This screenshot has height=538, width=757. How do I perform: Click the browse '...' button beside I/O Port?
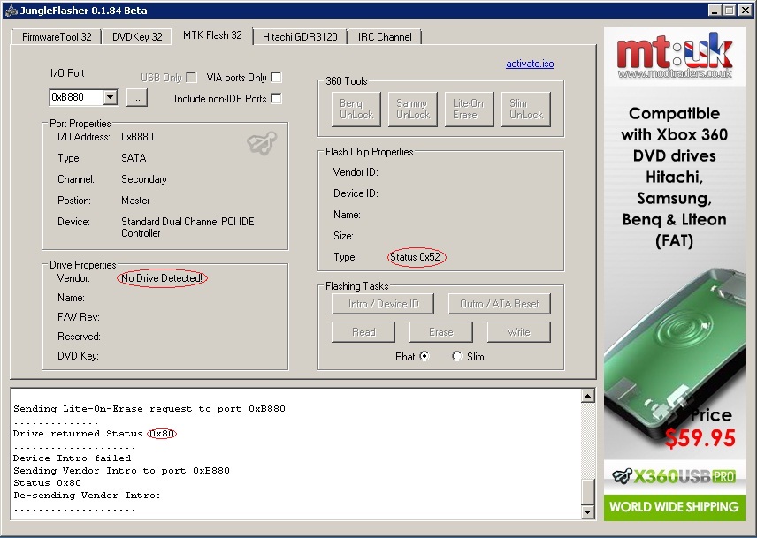coord(136,98)
